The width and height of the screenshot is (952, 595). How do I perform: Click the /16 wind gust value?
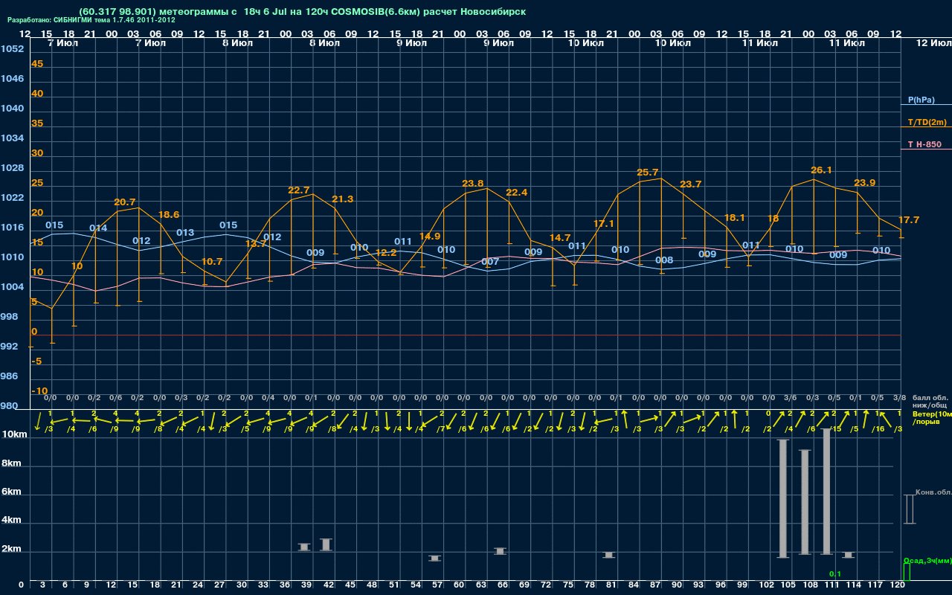(878, 429)
